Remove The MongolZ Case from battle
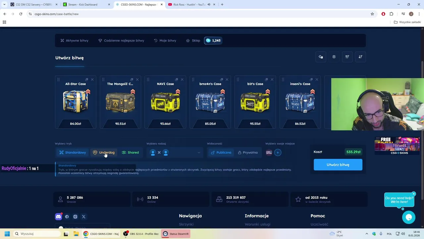The width and height of the screenshot is (424, 239). pyautogui.click(x=137, y=80)
